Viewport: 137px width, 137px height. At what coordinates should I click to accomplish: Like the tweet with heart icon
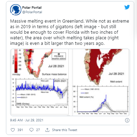[x=13, y=130]
